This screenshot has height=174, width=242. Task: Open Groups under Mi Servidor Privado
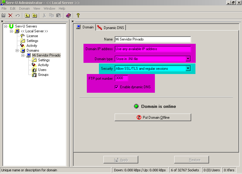coord(43,75)
